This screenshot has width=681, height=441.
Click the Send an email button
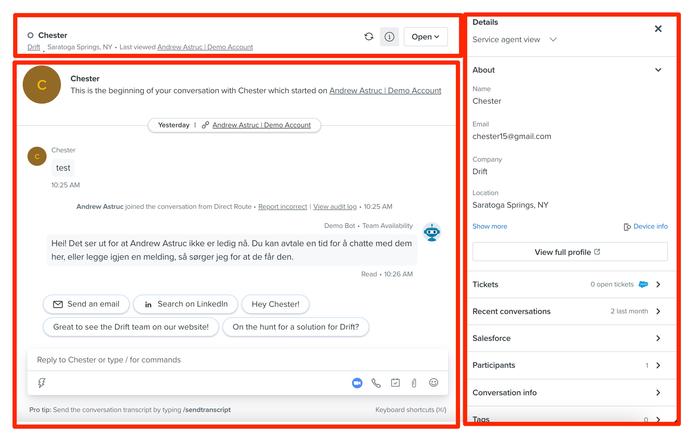(86, 304)
